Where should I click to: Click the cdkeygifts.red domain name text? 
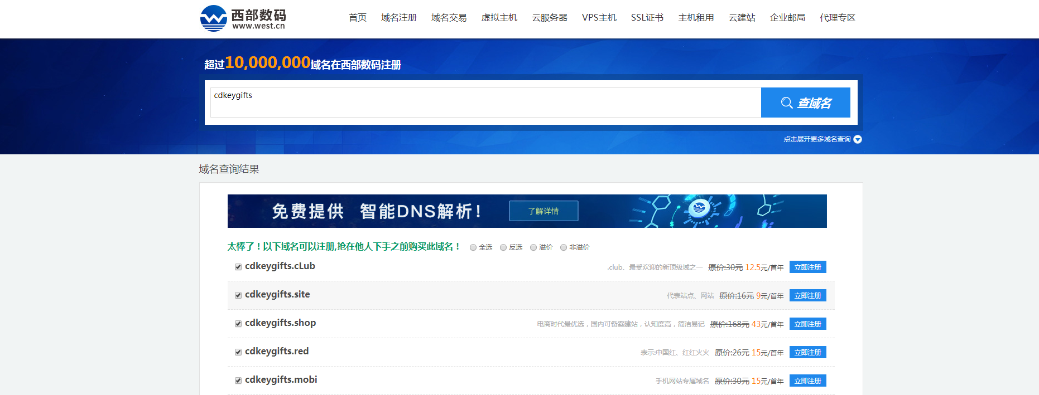pos(277,352)
